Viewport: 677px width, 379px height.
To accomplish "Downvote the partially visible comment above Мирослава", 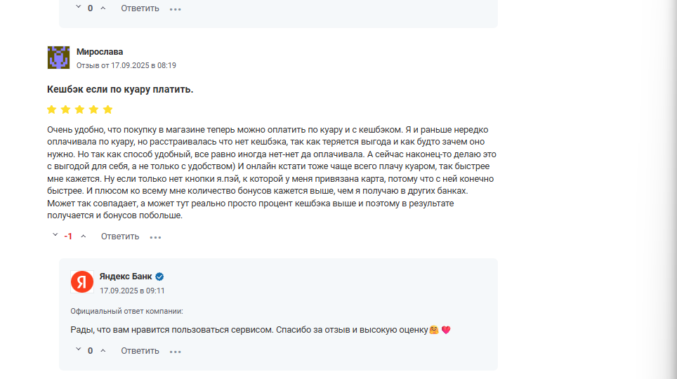I will [78, 7].
